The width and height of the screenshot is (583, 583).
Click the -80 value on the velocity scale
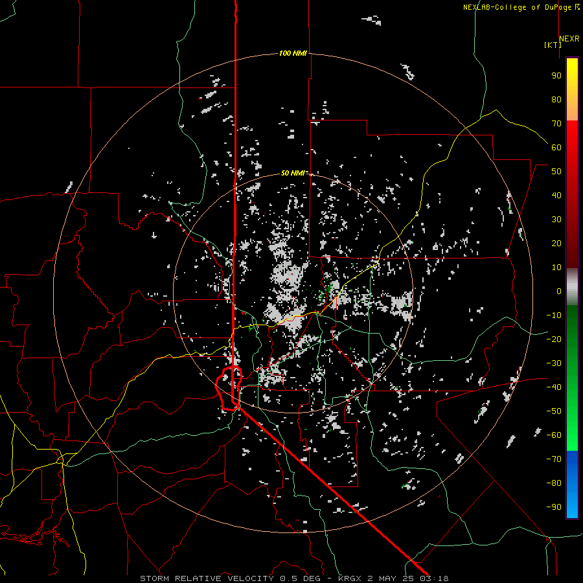pyautogui.click(x=554, y=483)
